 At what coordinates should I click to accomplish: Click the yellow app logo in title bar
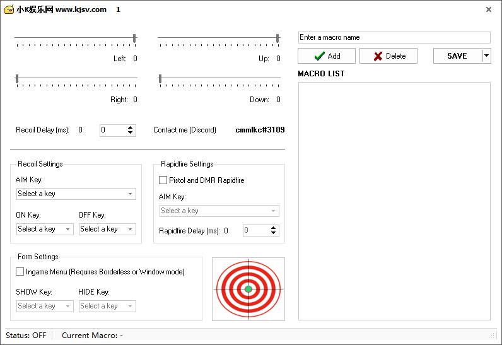point(9,9)
